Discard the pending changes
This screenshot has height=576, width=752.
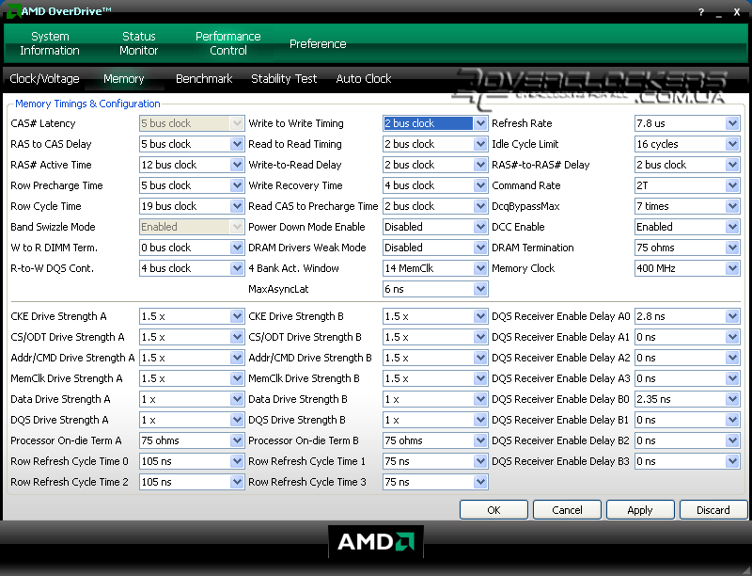(713, 510)
